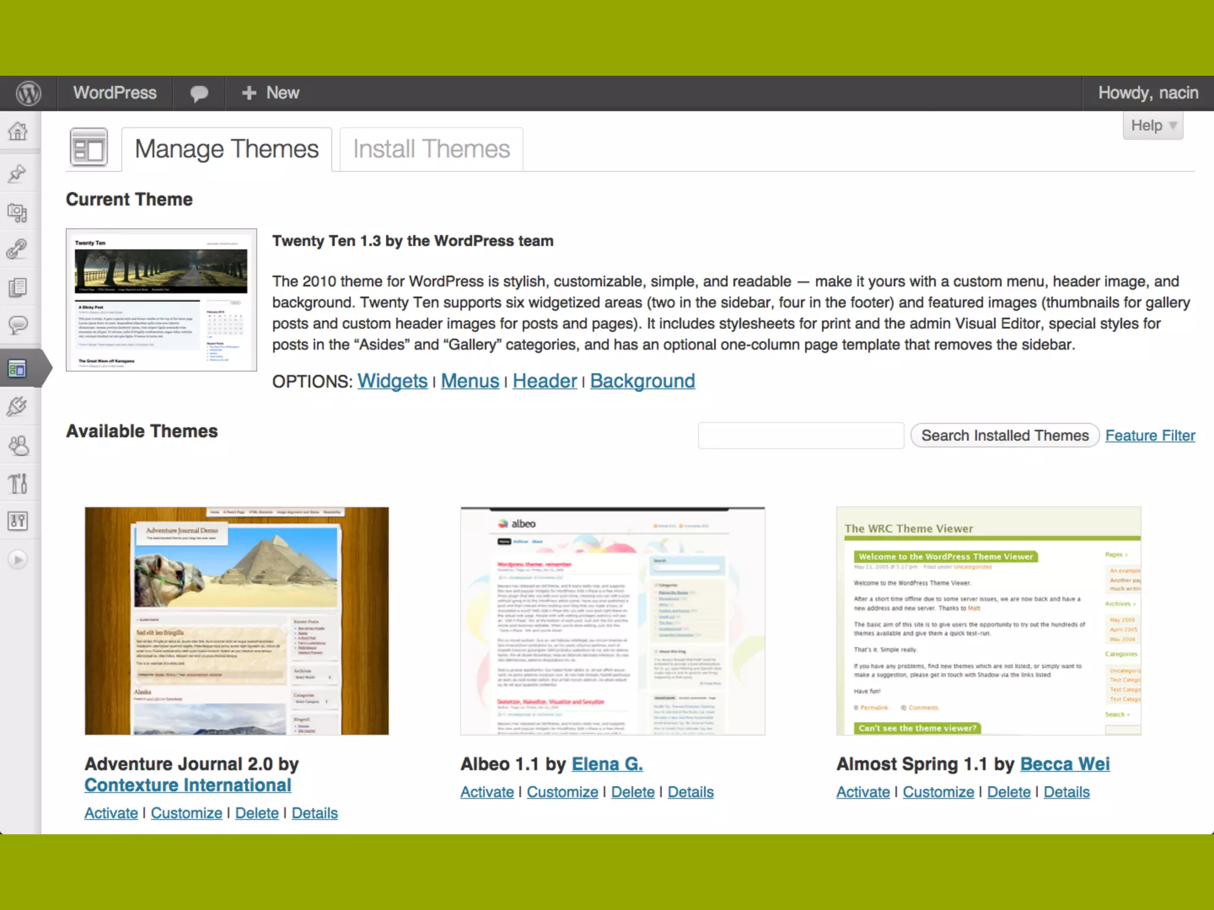Image resolution: width=1214 pixels, height=910 pixels.
Task: Open the Users icon in the sidebar
Action: (18, 446)
